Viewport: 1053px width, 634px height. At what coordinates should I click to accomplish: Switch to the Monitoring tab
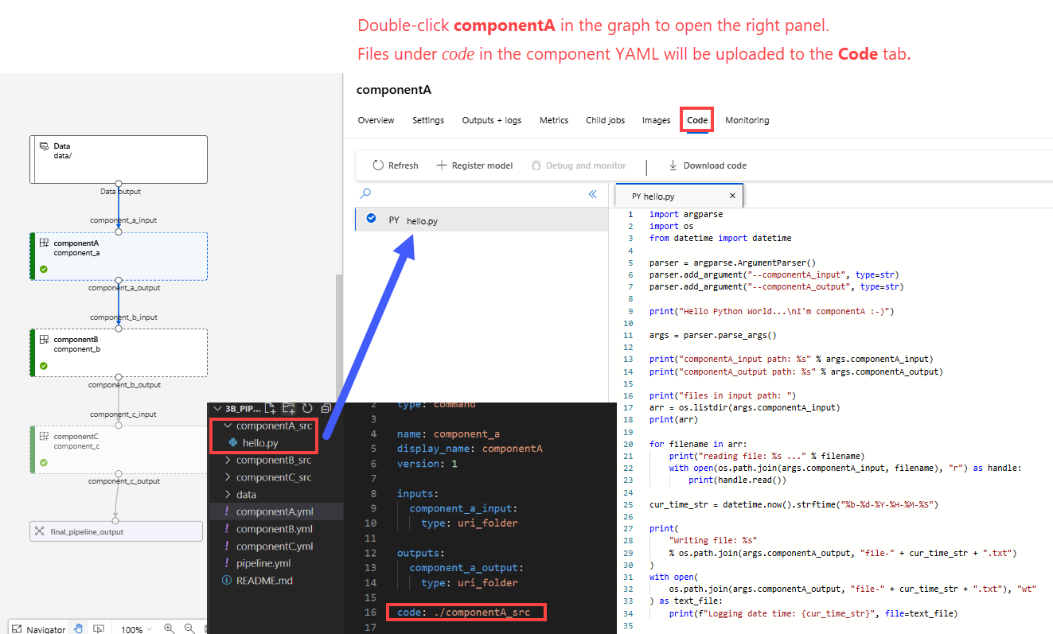click(747, 120)
